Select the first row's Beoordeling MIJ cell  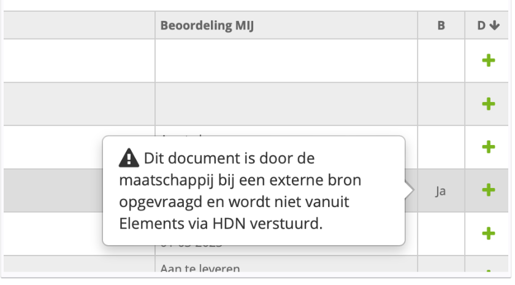point(286,61)
